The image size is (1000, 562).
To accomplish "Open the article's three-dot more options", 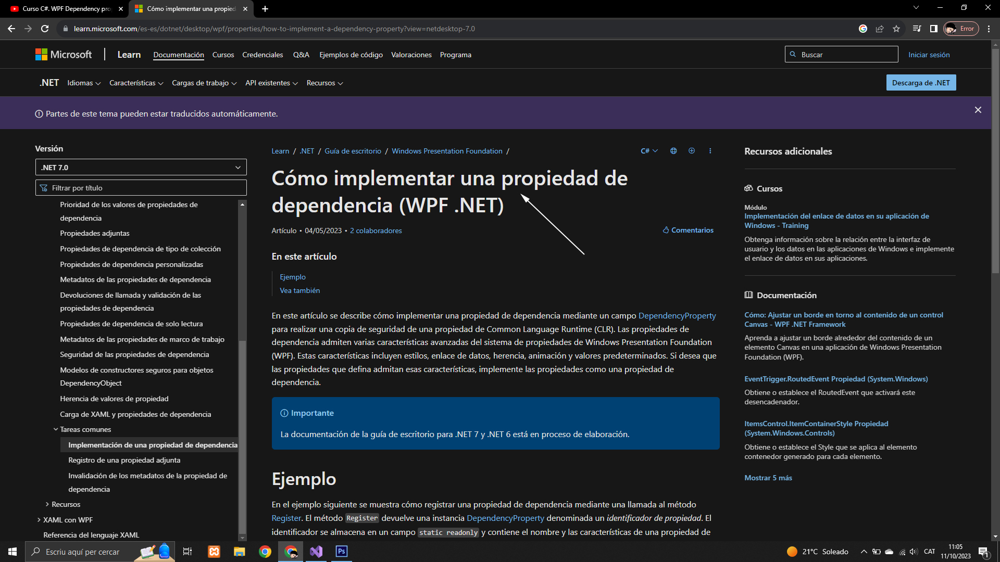I will [x=710, y=151].
